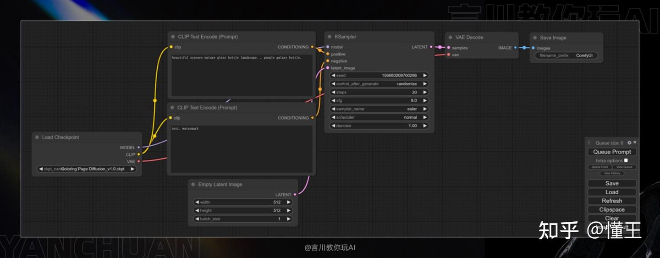Collapse the lower CLIP Text Encode node dot

[x=173, y=108]
